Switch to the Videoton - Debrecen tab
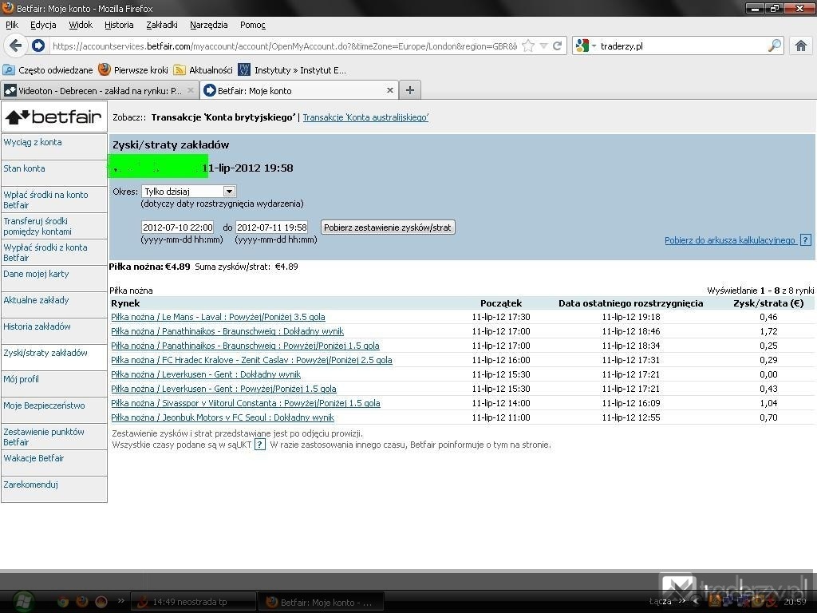This screenshot has height=613, width=817. click(x=100, y=90)
